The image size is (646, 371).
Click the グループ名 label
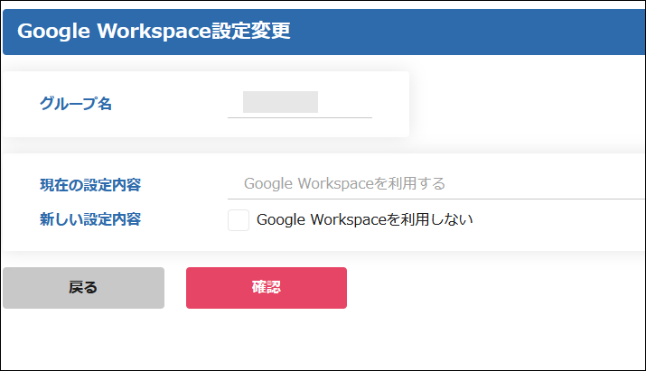(76, 104)
